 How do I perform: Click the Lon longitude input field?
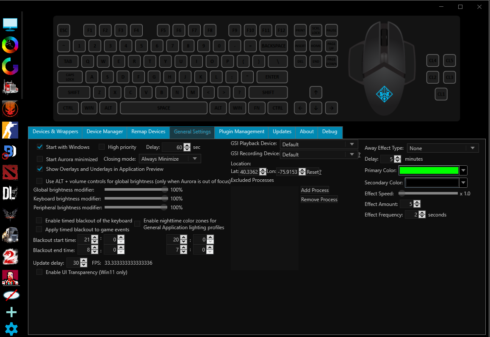coord(288,172)
